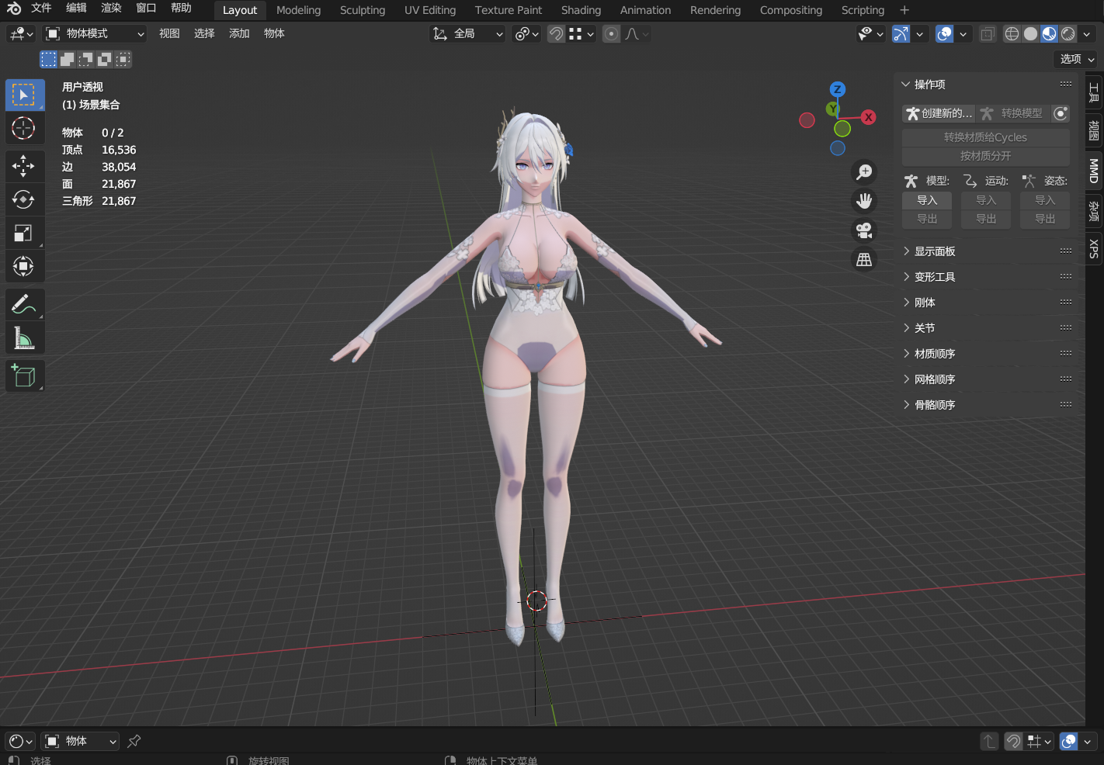The width and height of the screenshot is (1104, 765).
Task: Click the red X axis on gizmo
Action: tap(868, 117)
